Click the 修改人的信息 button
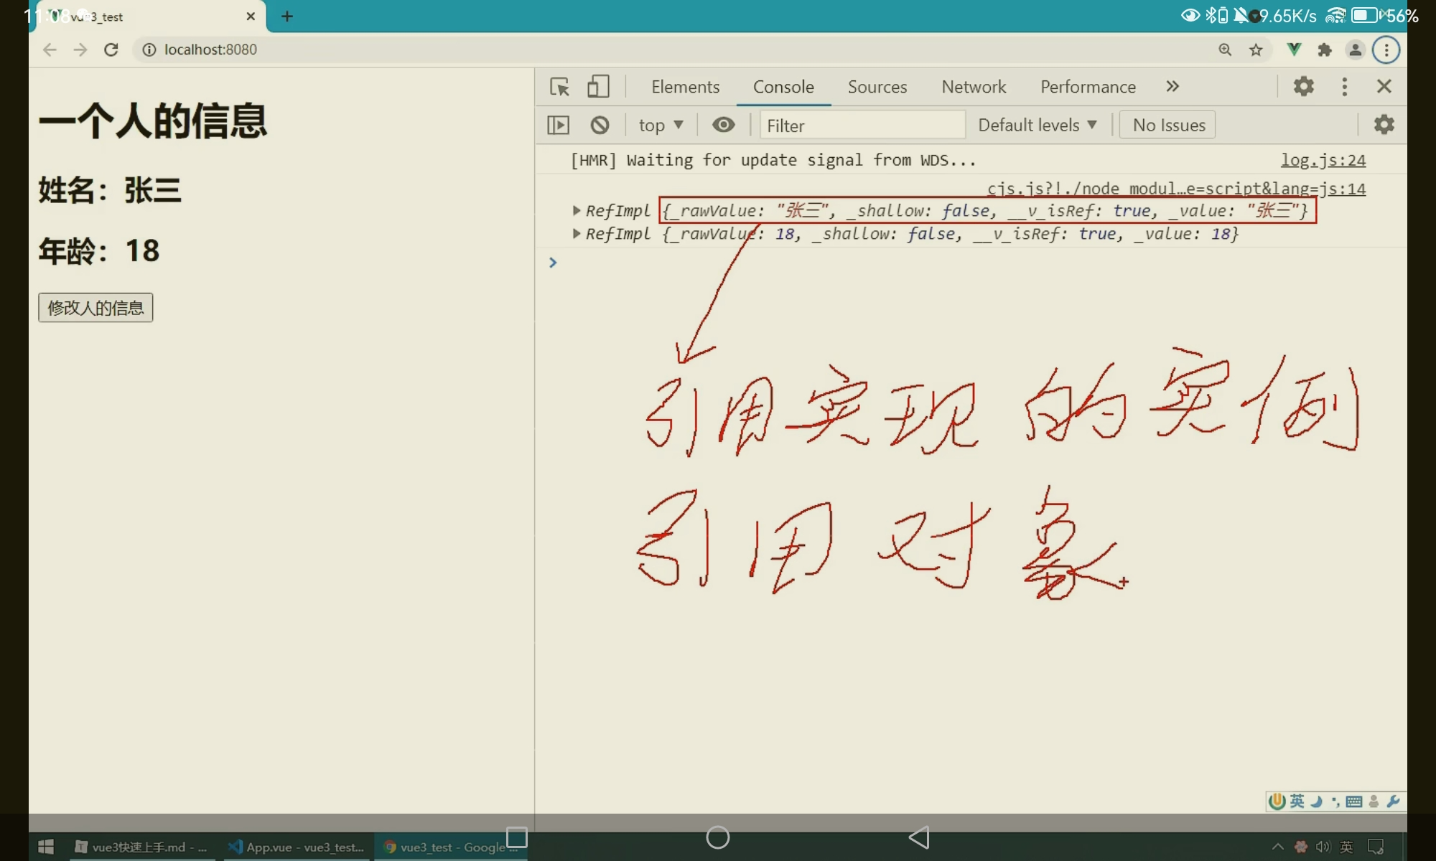Screen dimensions: 1436x861 click(x=95, y=308)
